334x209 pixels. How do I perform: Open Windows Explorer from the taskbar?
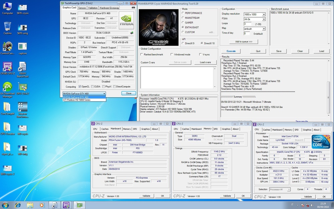pos(30,205)
